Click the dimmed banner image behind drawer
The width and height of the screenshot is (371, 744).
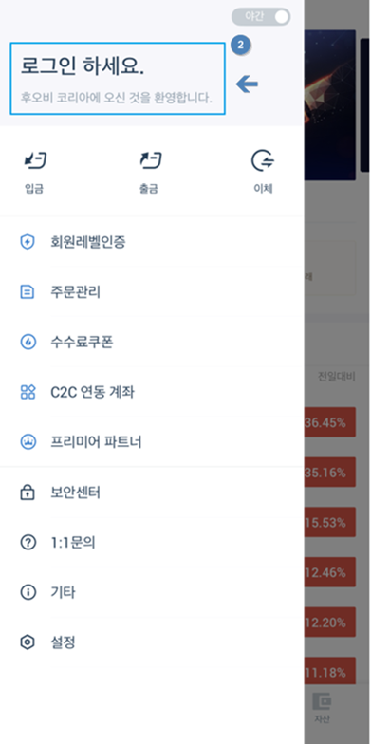click(x=330, y=105)
